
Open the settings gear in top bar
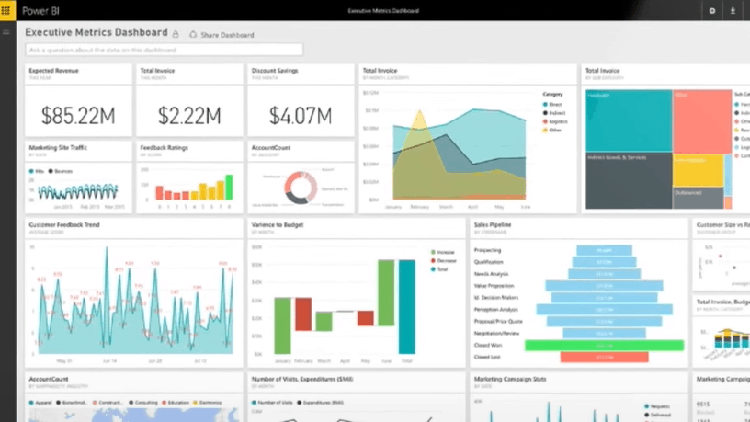[712, 10]
